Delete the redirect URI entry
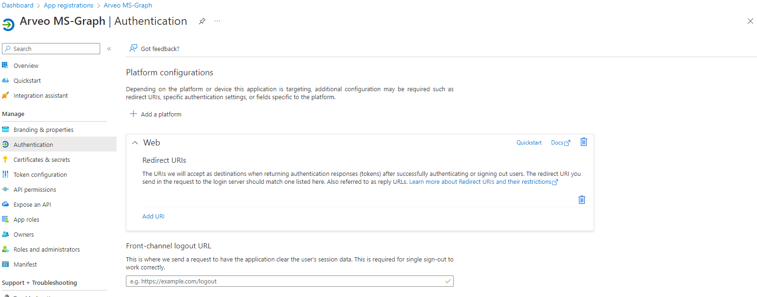The width and height of the screenshot is (757, 297). (581, 200)
